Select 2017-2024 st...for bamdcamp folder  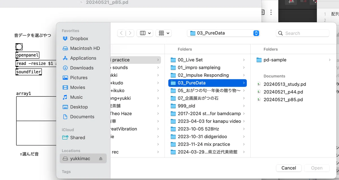click(x=207, y=114)
